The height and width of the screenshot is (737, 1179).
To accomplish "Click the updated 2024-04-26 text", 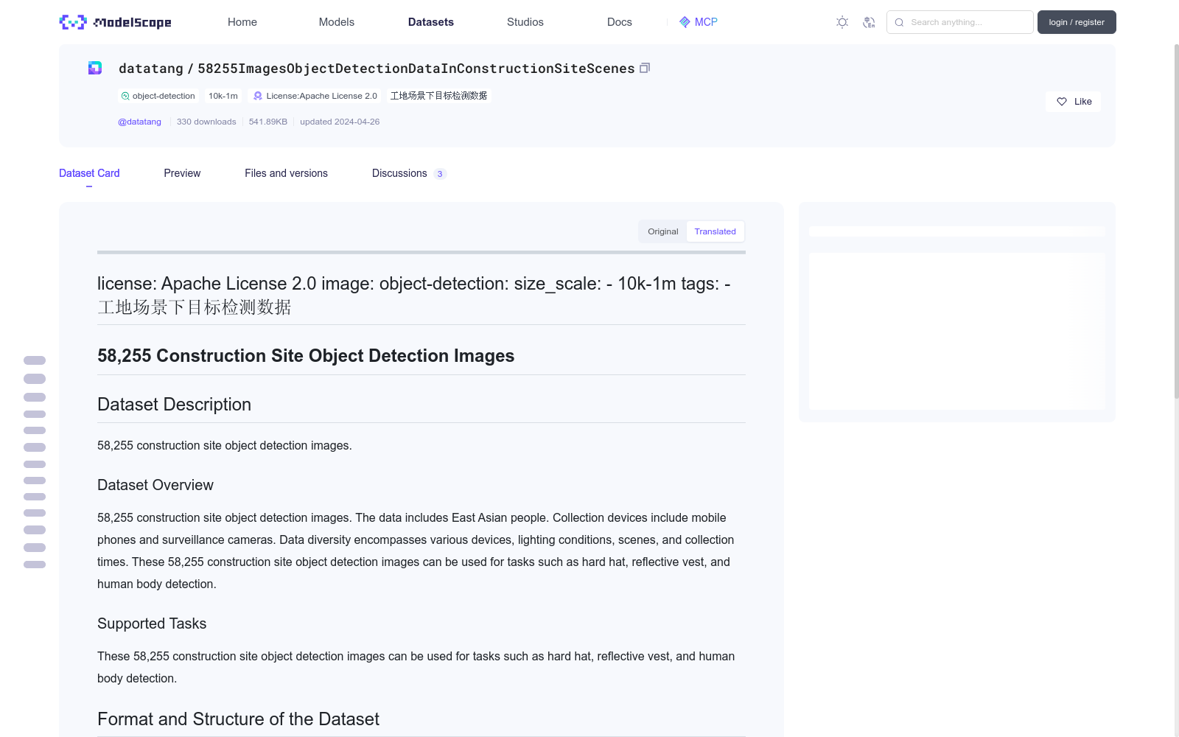I will point(340,122).
